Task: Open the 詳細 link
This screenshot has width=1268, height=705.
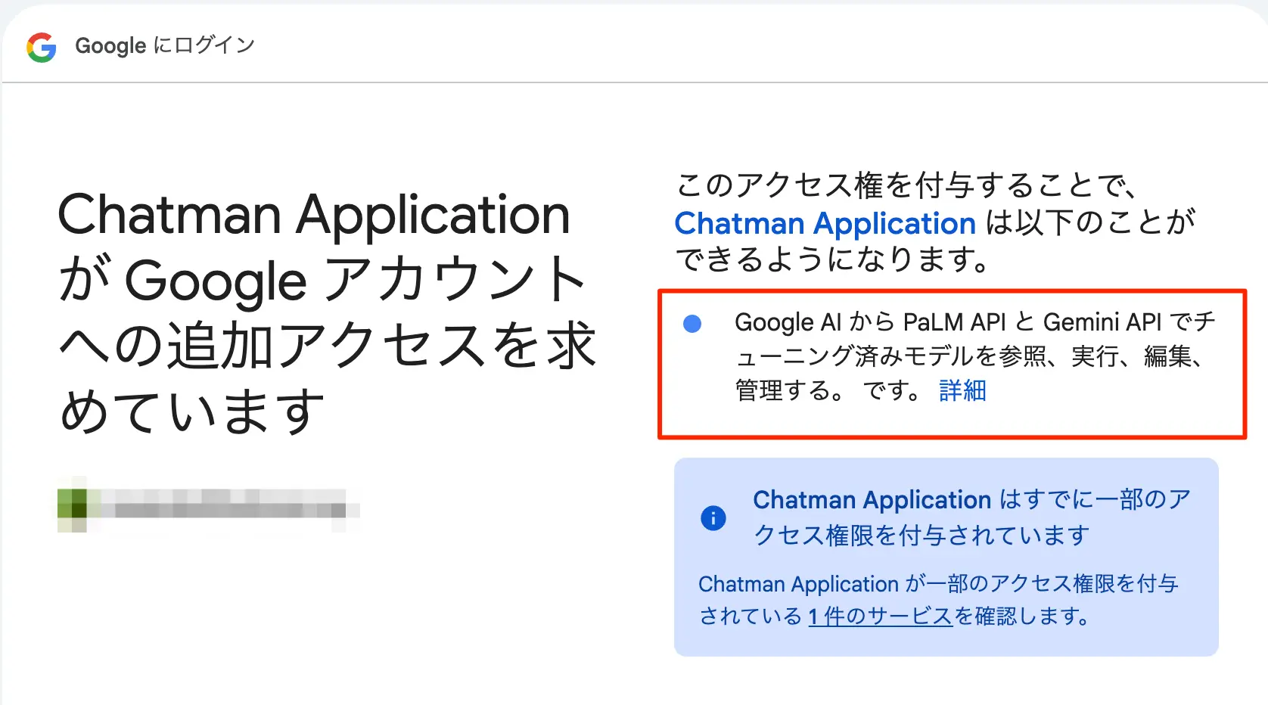Action: coord(962,390)
